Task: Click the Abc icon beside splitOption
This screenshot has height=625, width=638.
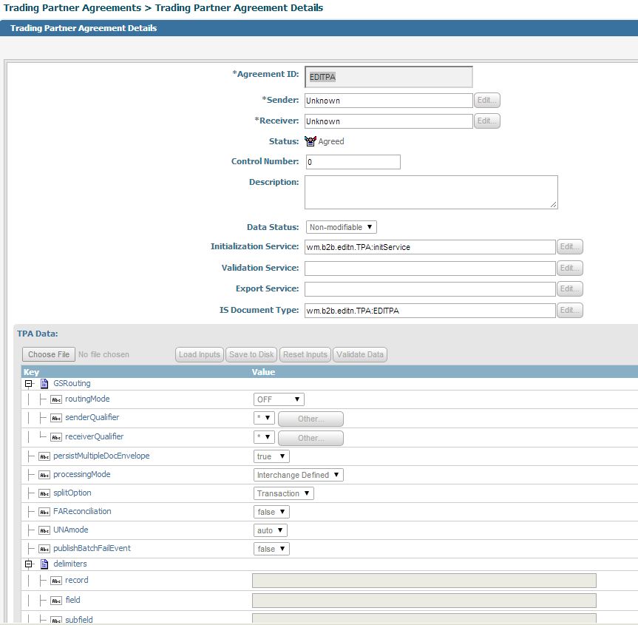Action: [x=44, y=493]
